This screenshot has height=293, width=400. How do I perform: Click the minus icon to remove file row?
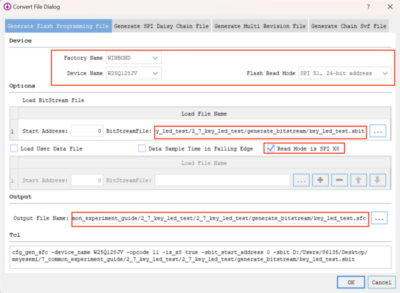point(339,180)
